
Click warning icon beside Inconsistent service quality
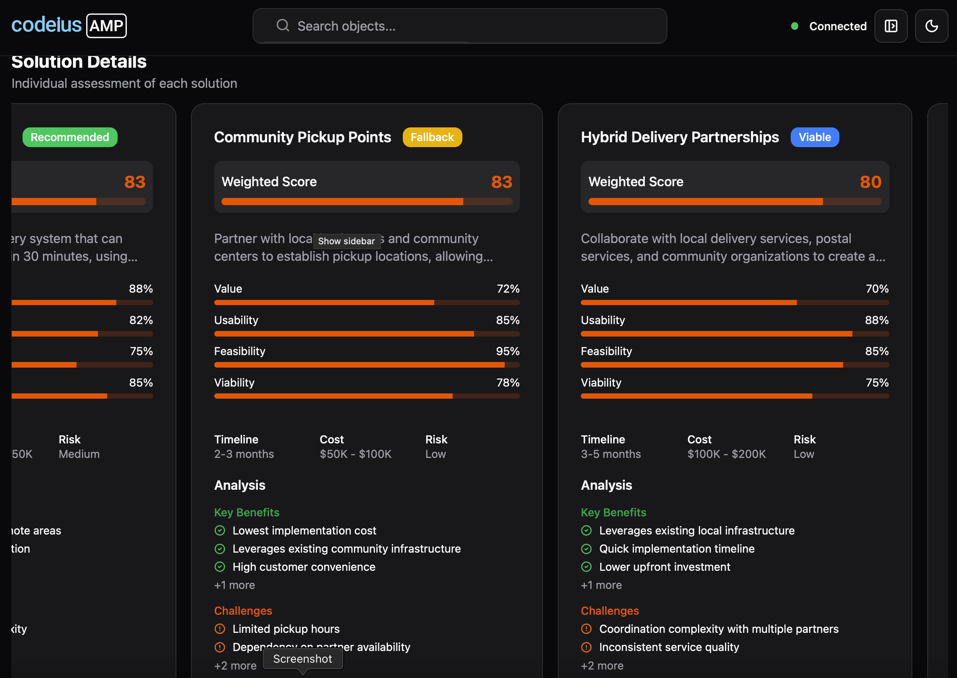click(586, 647)
